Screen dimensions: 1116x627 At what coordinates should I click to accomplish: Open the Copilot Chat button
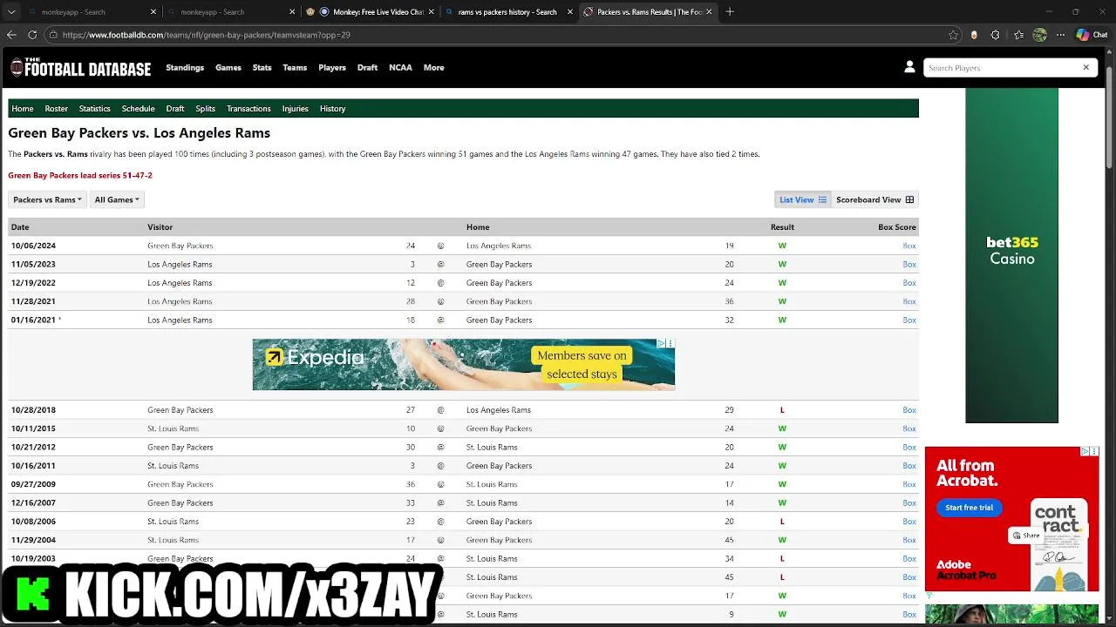1092,35
